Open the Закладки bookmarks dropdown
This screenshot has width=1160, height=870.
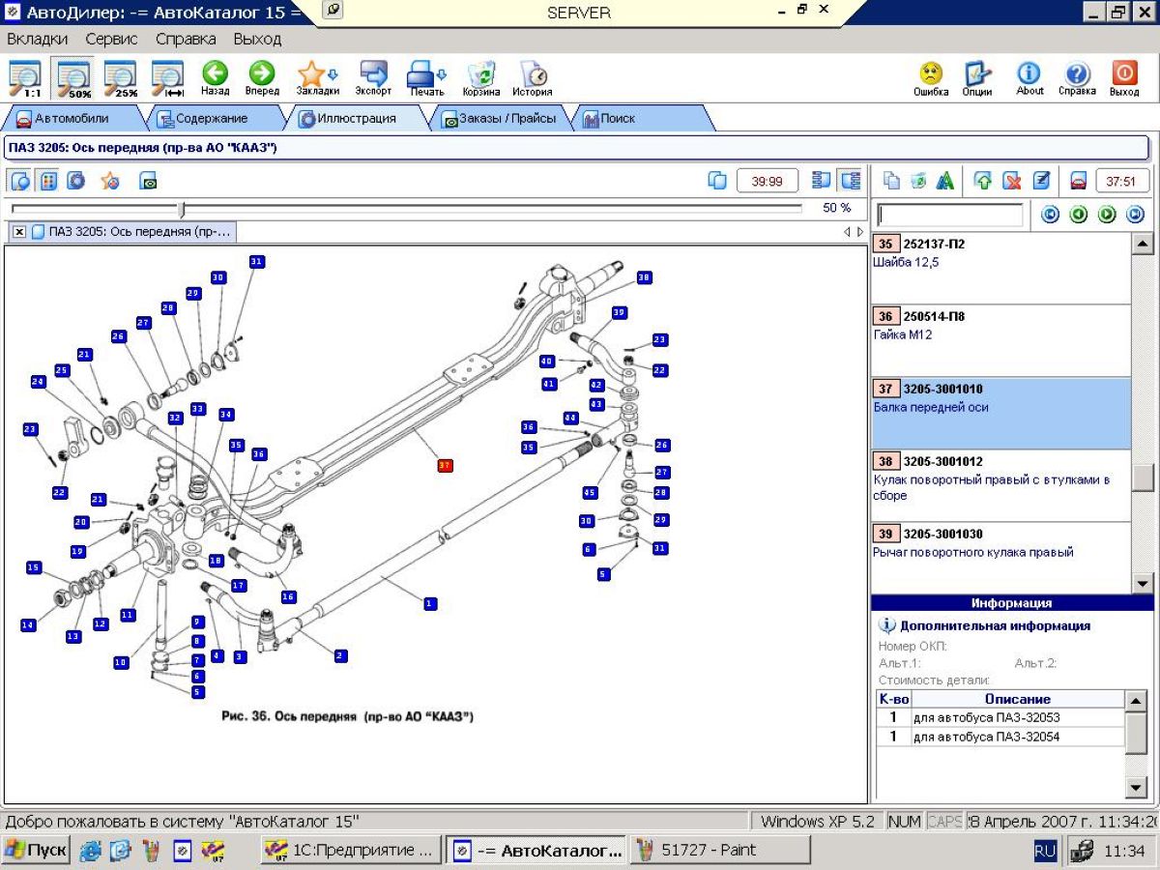pyautogui.click(x=317, y=77)
